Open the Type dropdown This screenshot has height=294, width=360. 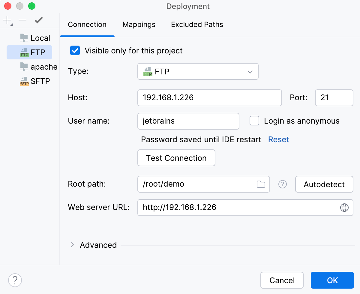pos(198,71)
